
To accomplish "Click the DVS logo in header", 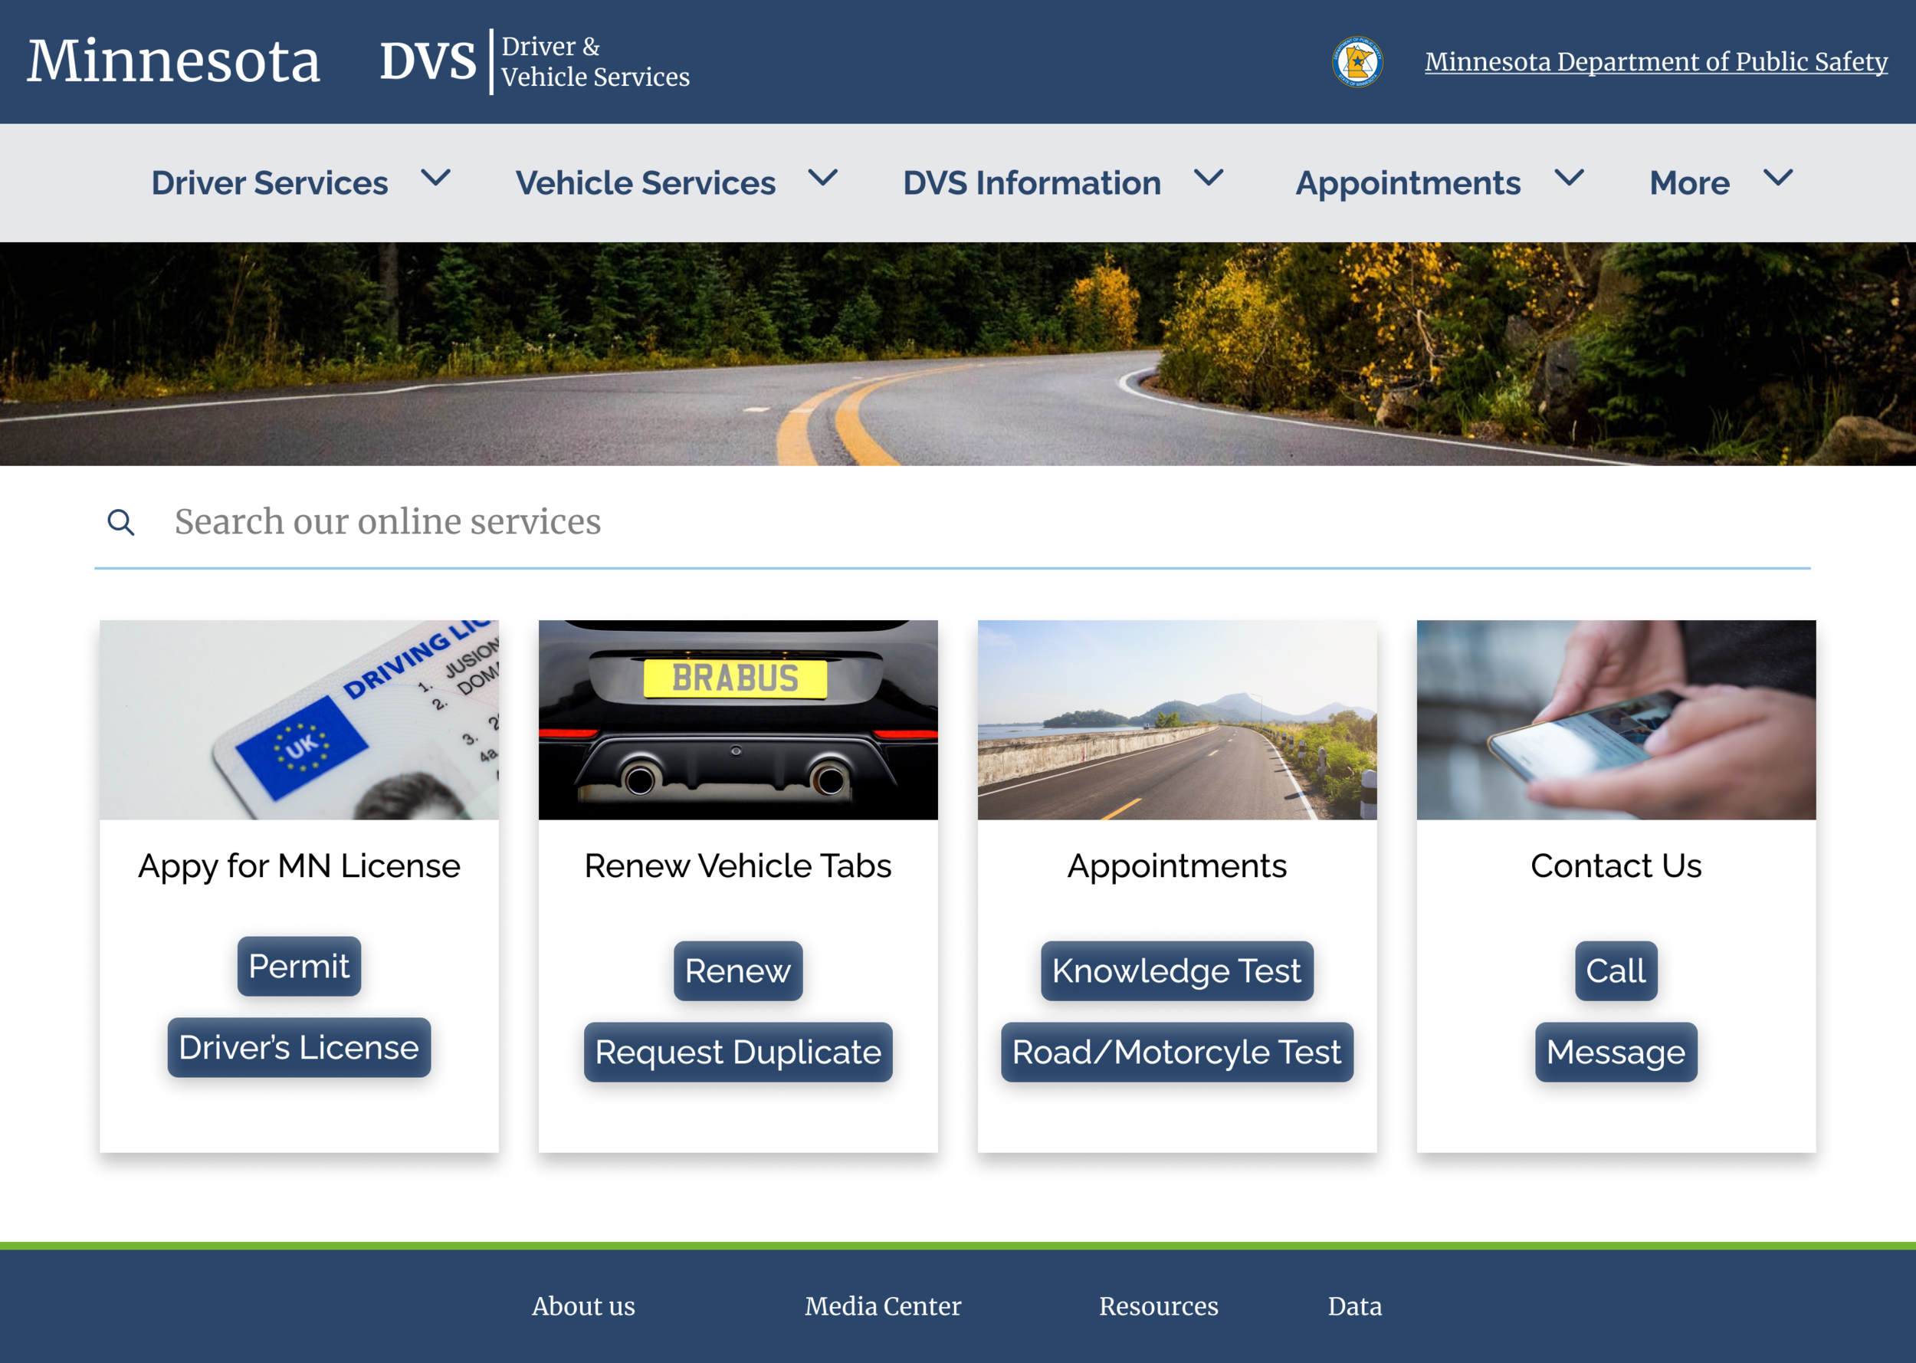I will click(428, 61).
